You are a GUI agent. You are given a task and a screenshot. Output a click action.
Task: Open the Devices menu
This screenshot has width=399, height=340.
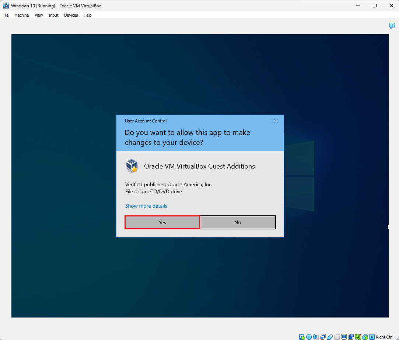coord(71,15)
